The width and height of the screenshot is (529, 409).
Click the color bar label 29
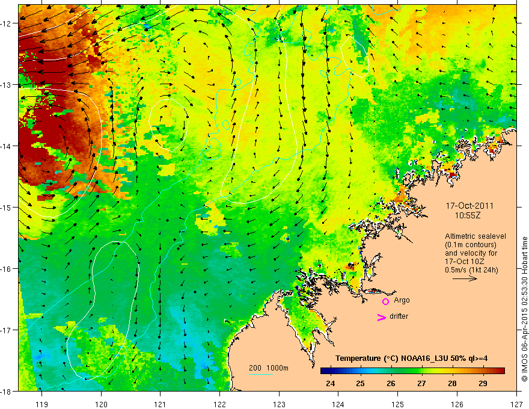[483, 383]
